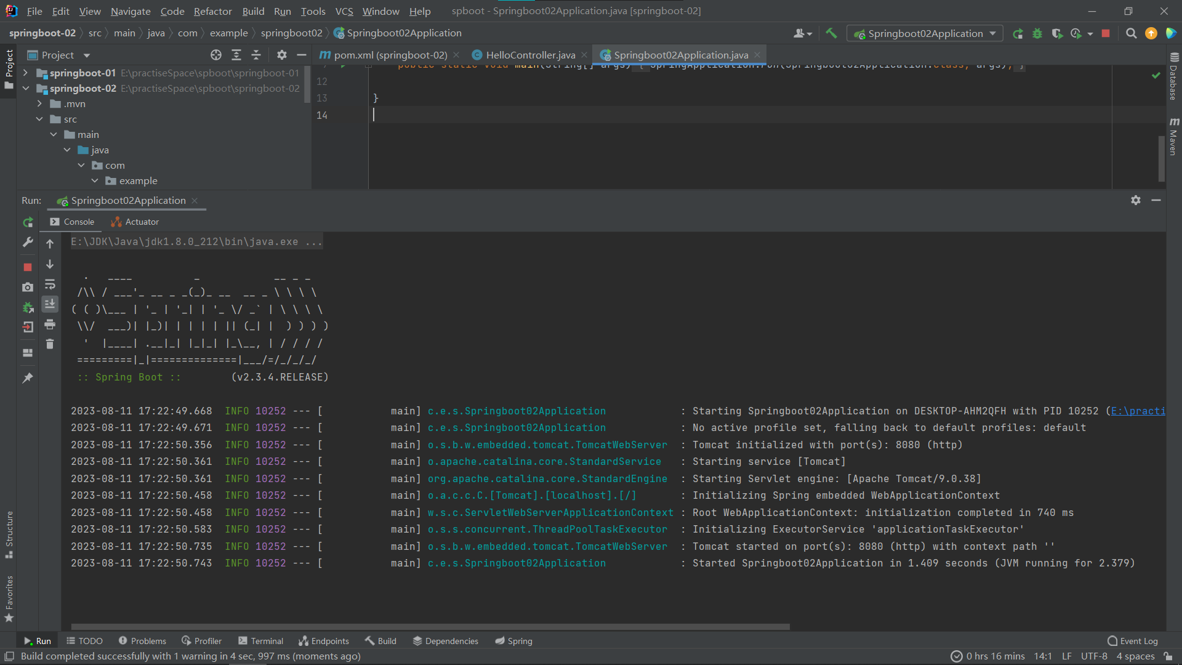The width and height of the screenshot is (1182, 665).
Task: Click the camera thread dump icon
Action: (x=28, y=287)
